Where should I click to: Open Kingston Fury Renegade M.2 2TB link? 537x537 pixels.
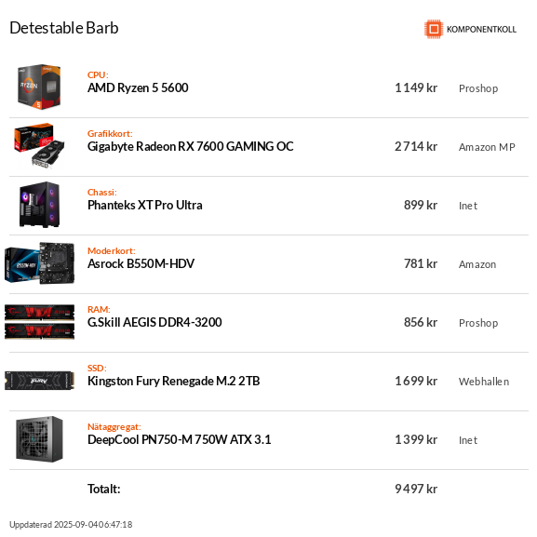pyautogui.click(x=174, y=382)
